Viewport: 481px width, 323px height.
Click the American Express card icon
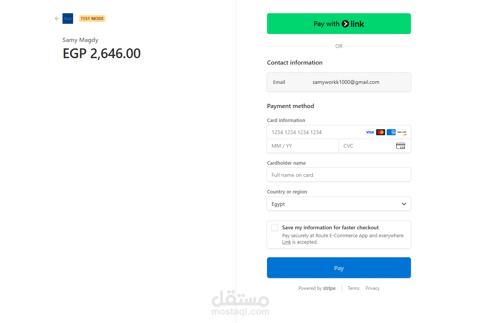point(391,132)
